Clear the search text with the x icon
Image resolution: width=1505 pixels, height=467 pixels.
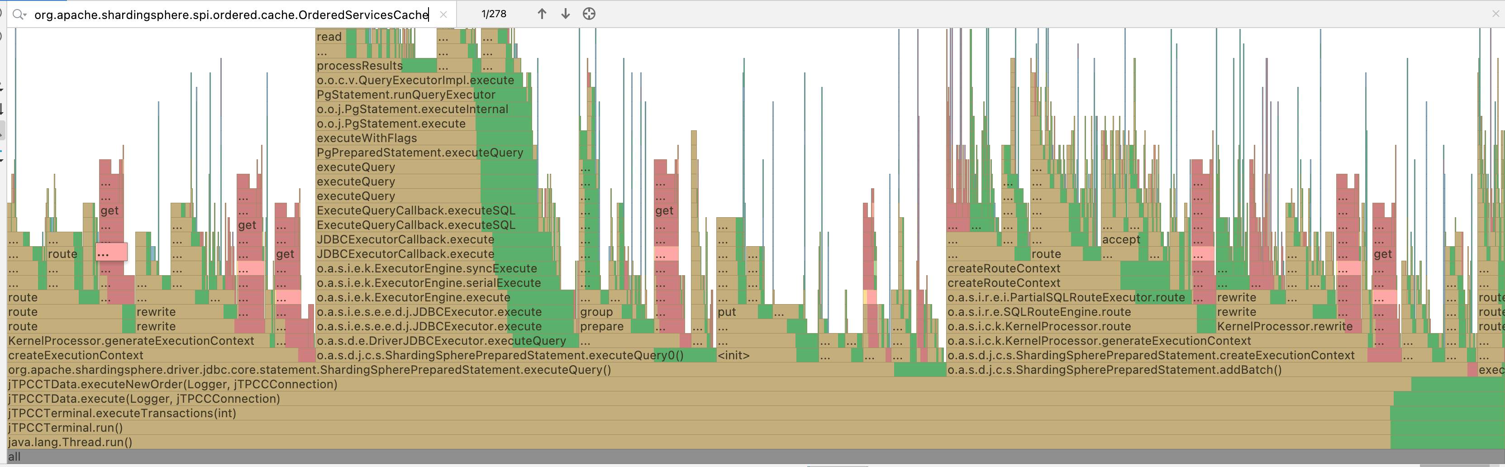tap(443, 14)
